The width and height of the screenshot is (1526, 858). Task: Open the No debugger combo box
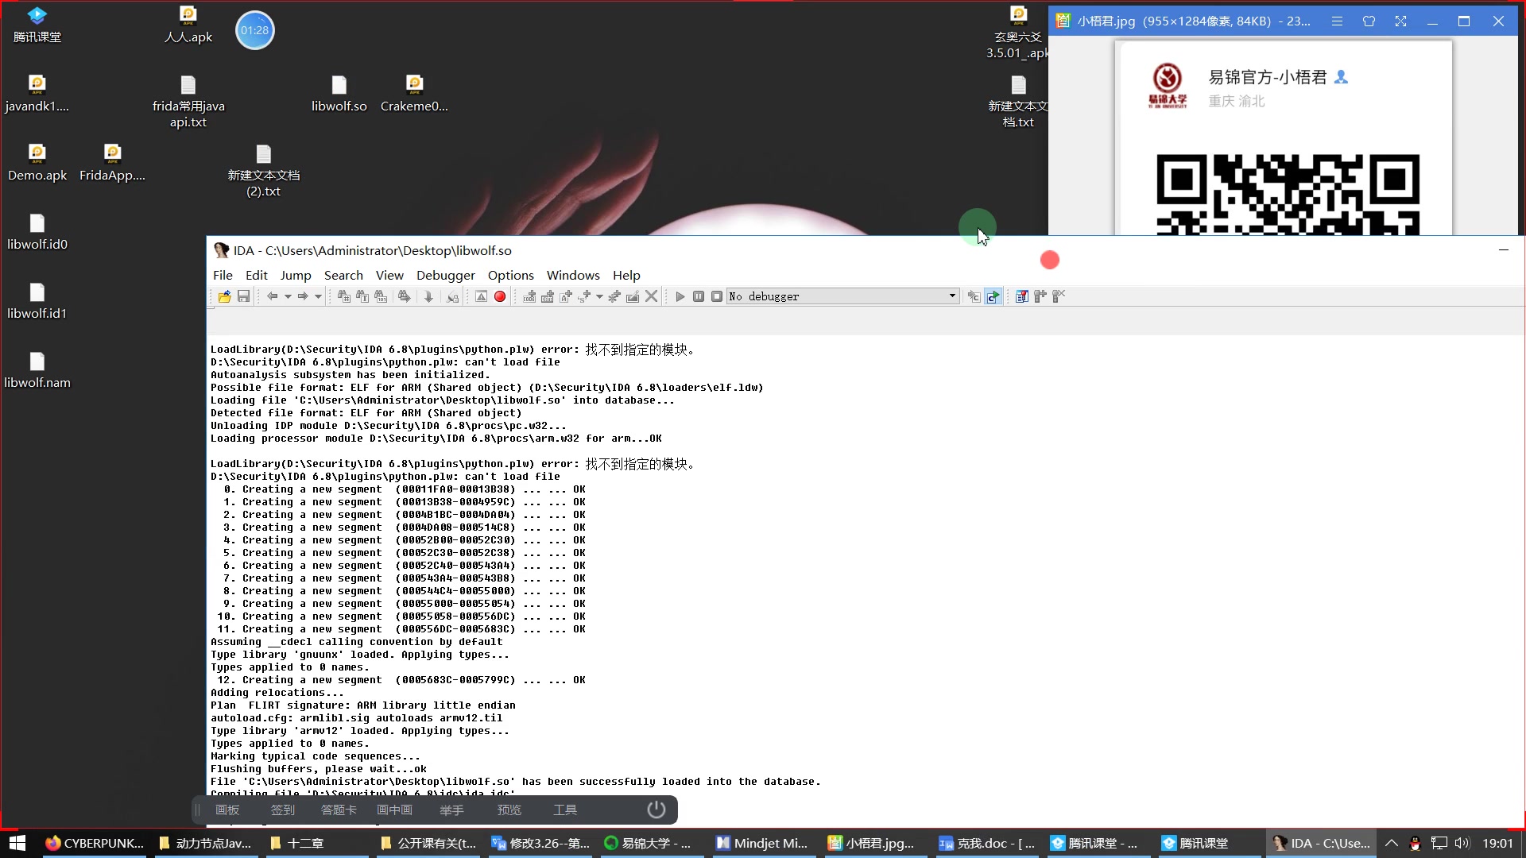tap(842, 296)
